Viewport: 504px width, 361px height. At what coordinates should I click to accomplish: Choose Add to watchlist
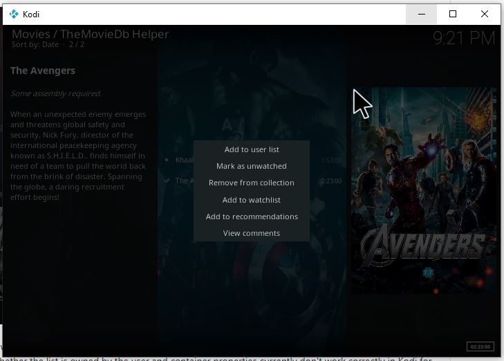point(252,200)
